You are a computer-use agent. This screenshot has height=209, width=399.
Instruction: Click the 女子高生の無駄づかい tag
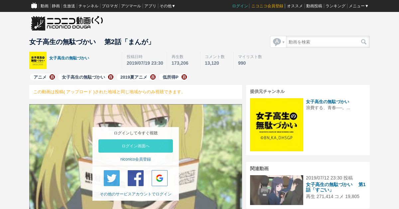(83, 77)
